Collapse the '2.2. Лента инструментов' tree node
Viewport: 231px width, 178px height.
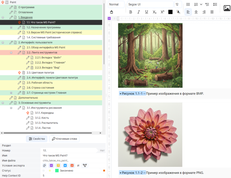click(x=11, y=52)
